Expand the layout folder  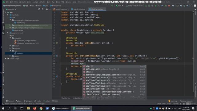(x=10, y=46)
